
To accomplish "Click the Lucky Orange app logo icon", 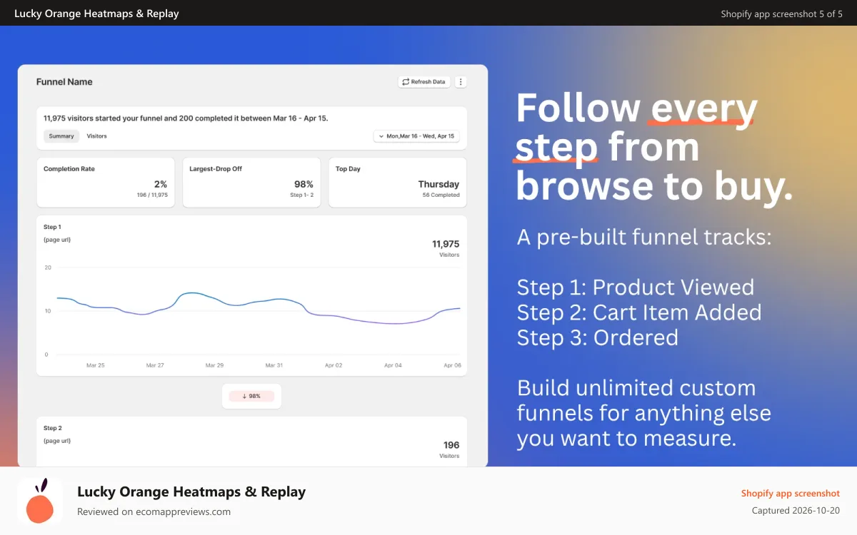I will [x=40, y=501].
